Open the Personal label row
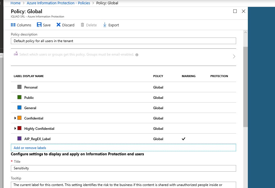Screen dimensions: 275x188 [123, 87]
